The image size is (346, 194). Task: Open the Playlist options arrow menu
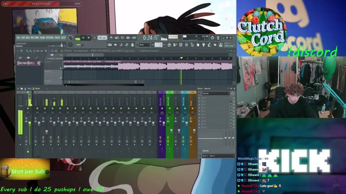click(x=18, y=51)
